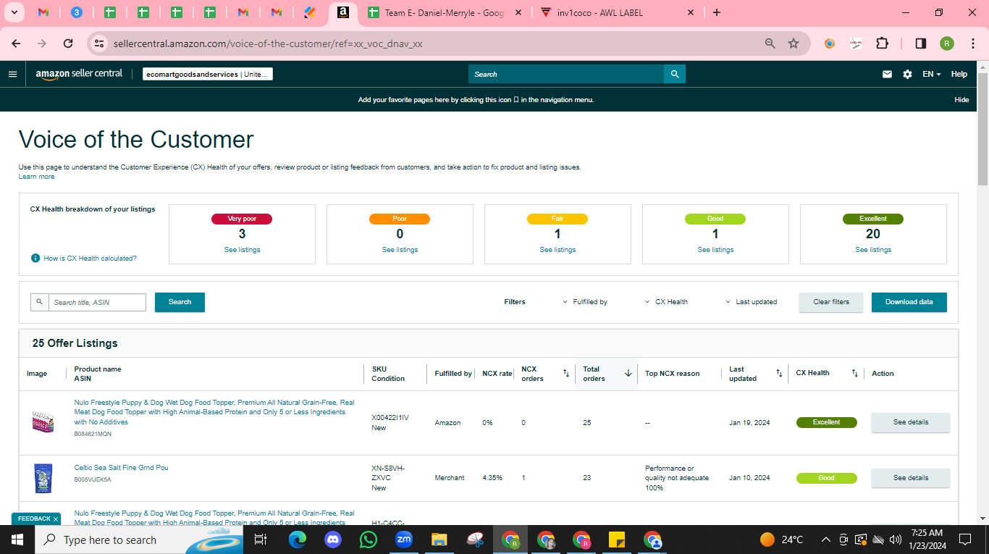
Task: Open the Windows Start menu
Action: tap(17, 540)
